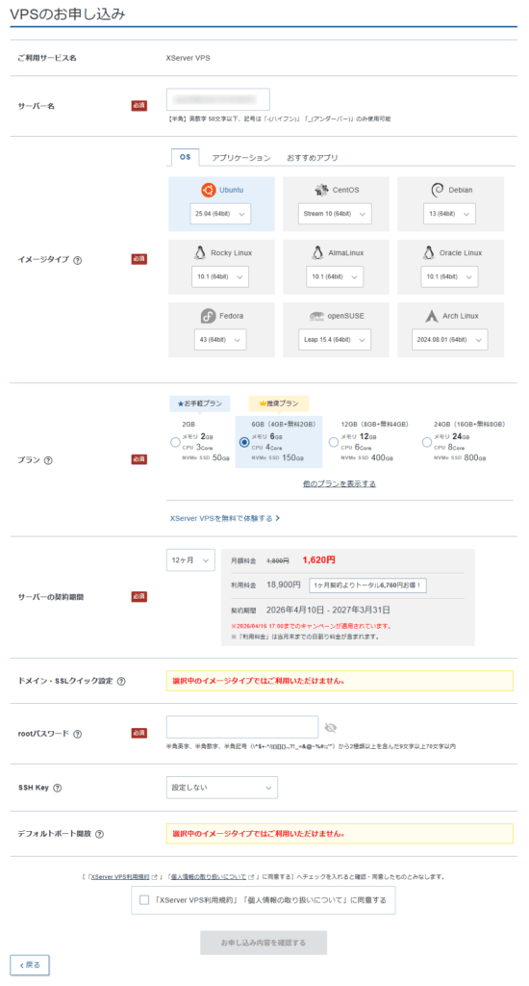This screenshot has width=529, height=986.
Task: Select the 6GB plan radio button
Action: [x=244, y=443]
